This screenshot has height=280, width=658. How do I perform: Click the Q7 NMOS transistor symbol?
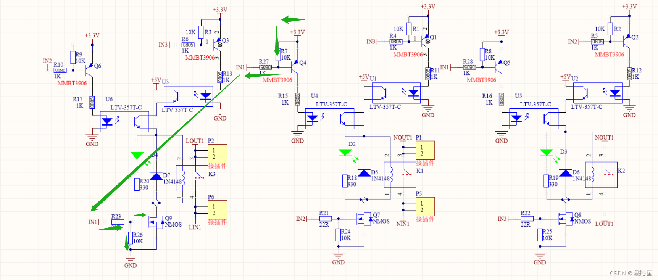pos(364,219)
